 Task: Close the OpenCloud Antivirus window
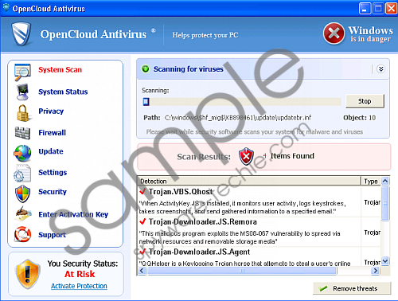(391, 9)
